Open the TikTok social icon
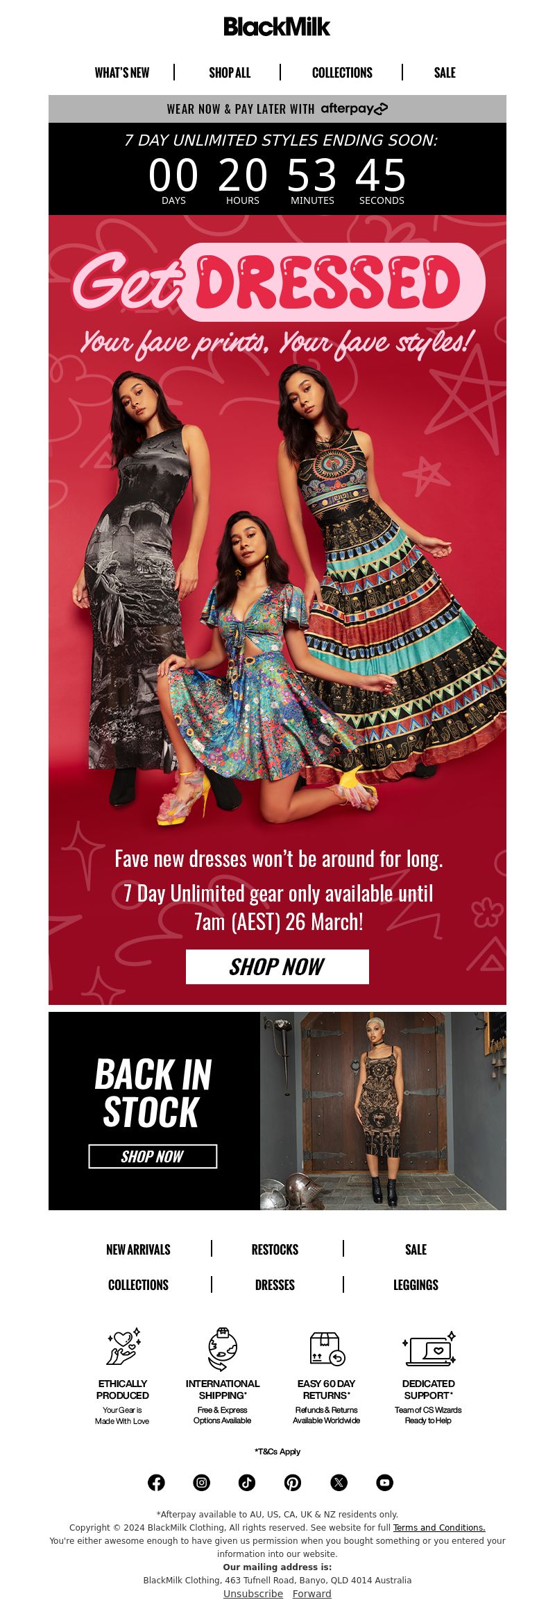Image resolution: width=555 pixels, height=1600 pixels. (x=247, y=1482)
